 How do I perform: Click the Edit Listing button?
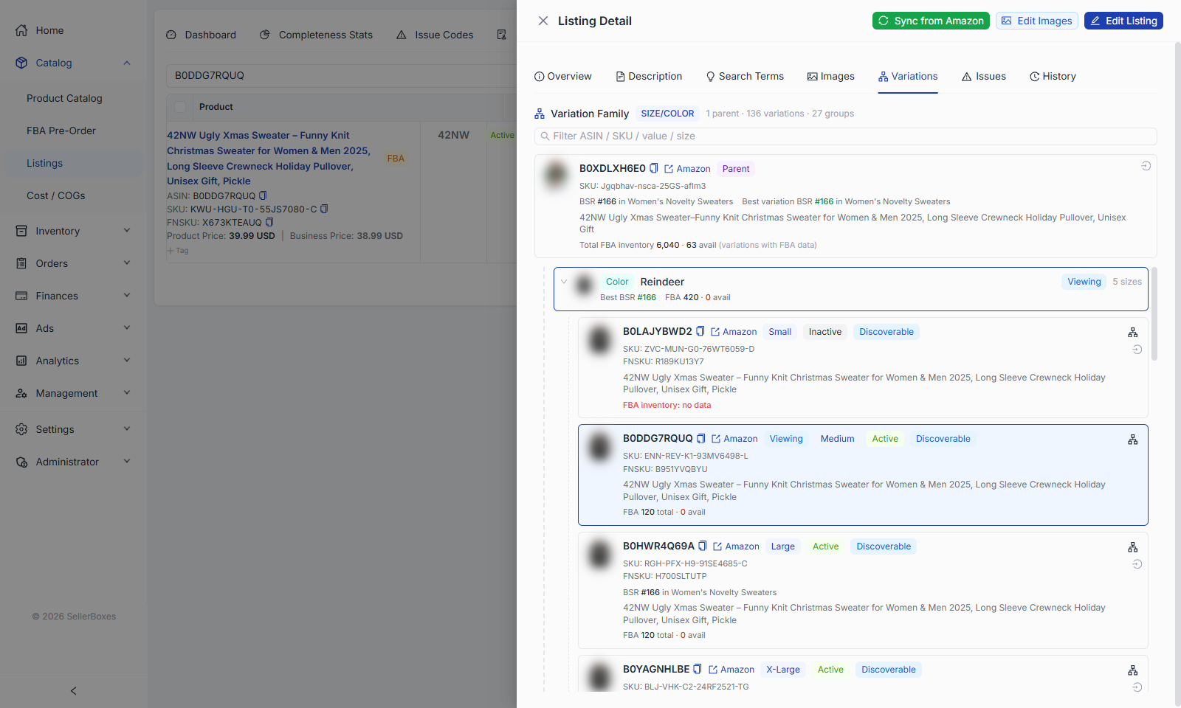tap(1123, 21)
